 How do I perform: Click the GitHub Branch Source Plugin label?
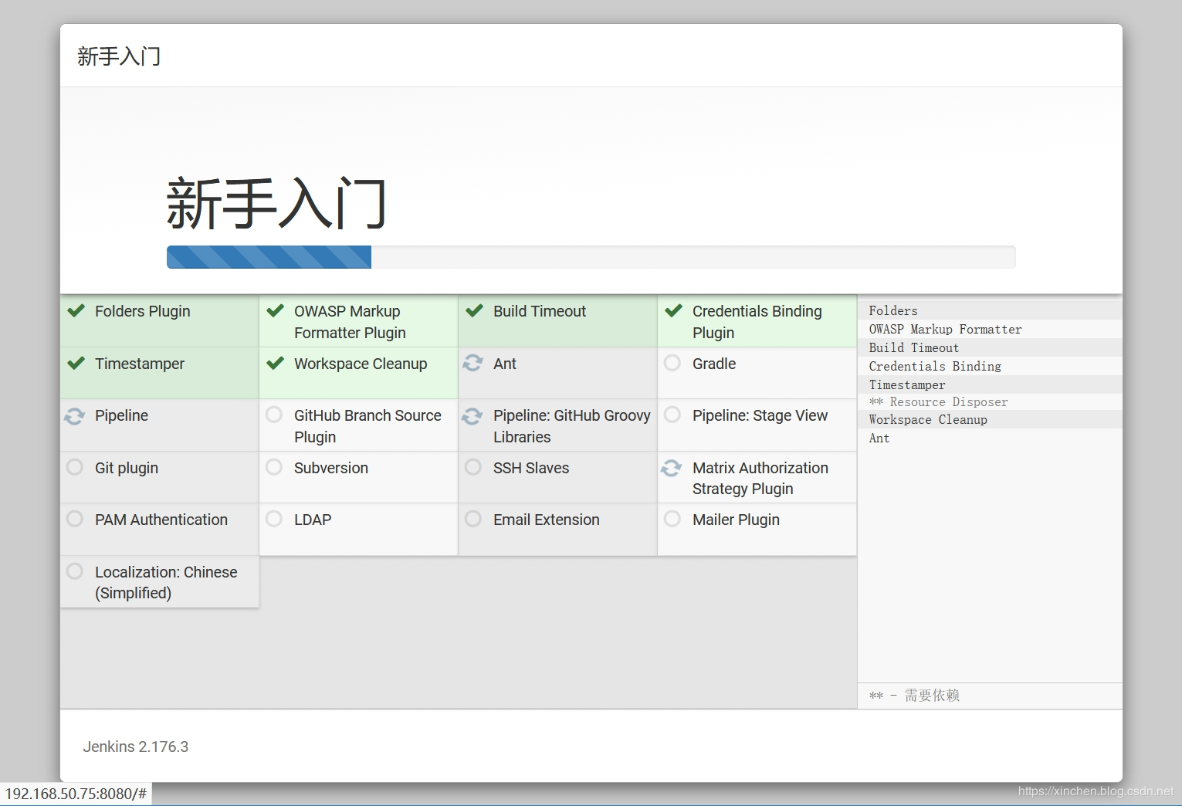tap(367, 426)
